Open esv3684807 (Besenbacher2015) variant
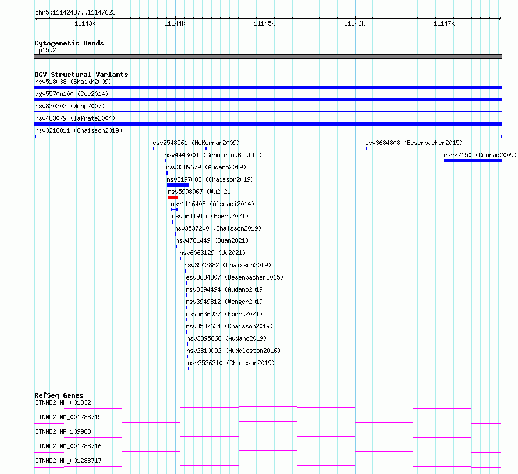Screen dimensions: 518x474 point(235,277)
